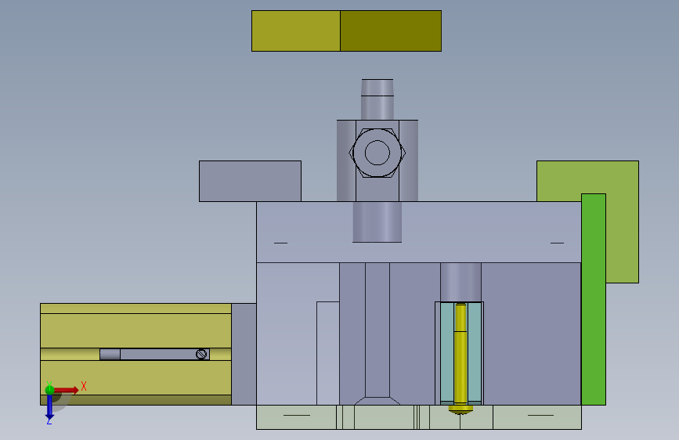Select the large khaki block on the left

[x=135, y=329]
